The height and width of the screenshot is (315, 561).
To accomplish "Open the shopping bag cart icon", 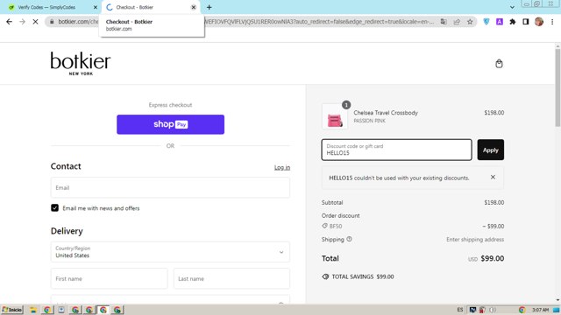I will pyautogui.click(x=499, y=64).
